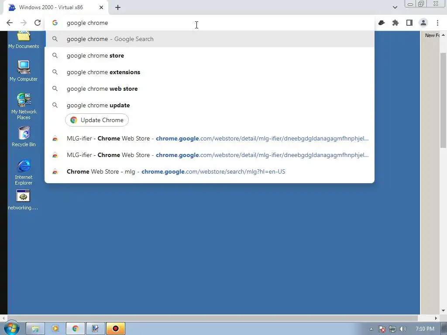Select the Recycle Bin desktop icon
Screen dimensions: 447x335
[x=24, y=137]
